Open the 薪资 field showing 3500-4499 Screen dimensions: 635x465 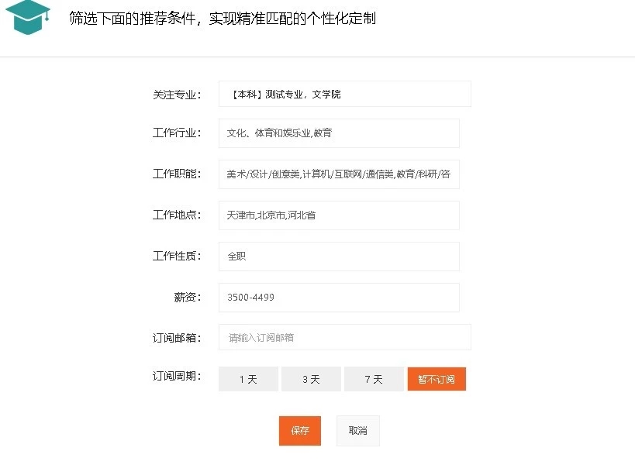pyautogui.click(x=339, y=298)
